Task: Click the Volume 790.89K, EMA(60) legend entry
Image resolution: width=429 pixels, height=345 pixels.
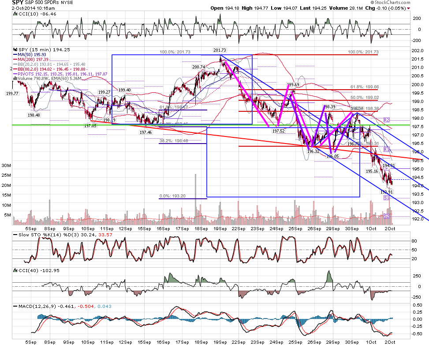Action: tap(49, 78)
